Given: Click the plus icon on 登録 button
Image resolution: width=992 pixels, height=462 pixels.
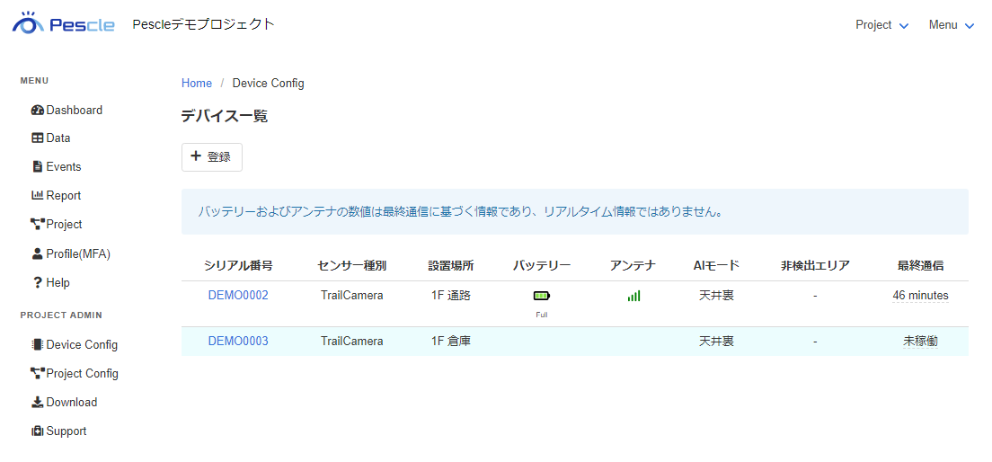Looking at the screenshot, I should point(196,156).
